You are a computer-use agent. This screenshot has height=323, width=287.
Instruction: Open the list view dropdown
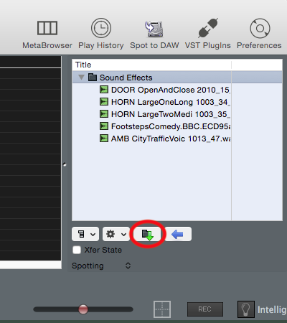(85, 234)
